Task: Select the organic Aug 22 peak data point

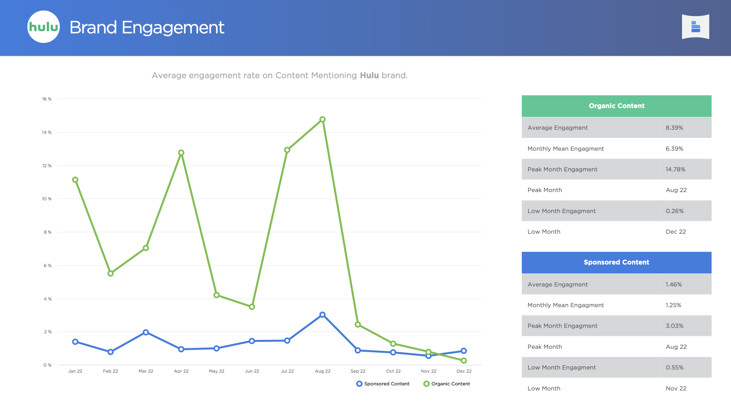Action: click(323, 119)
